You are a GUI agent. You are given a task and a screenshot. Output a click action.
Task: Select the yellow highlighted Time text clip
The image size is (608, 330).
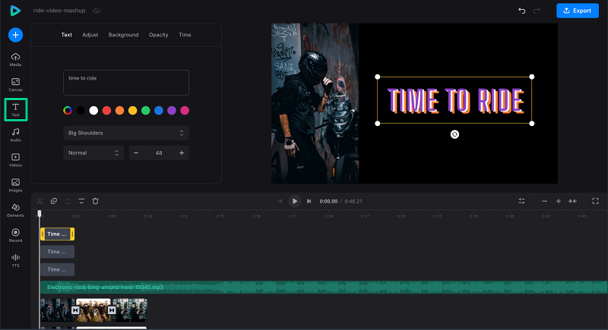(58, 234)
